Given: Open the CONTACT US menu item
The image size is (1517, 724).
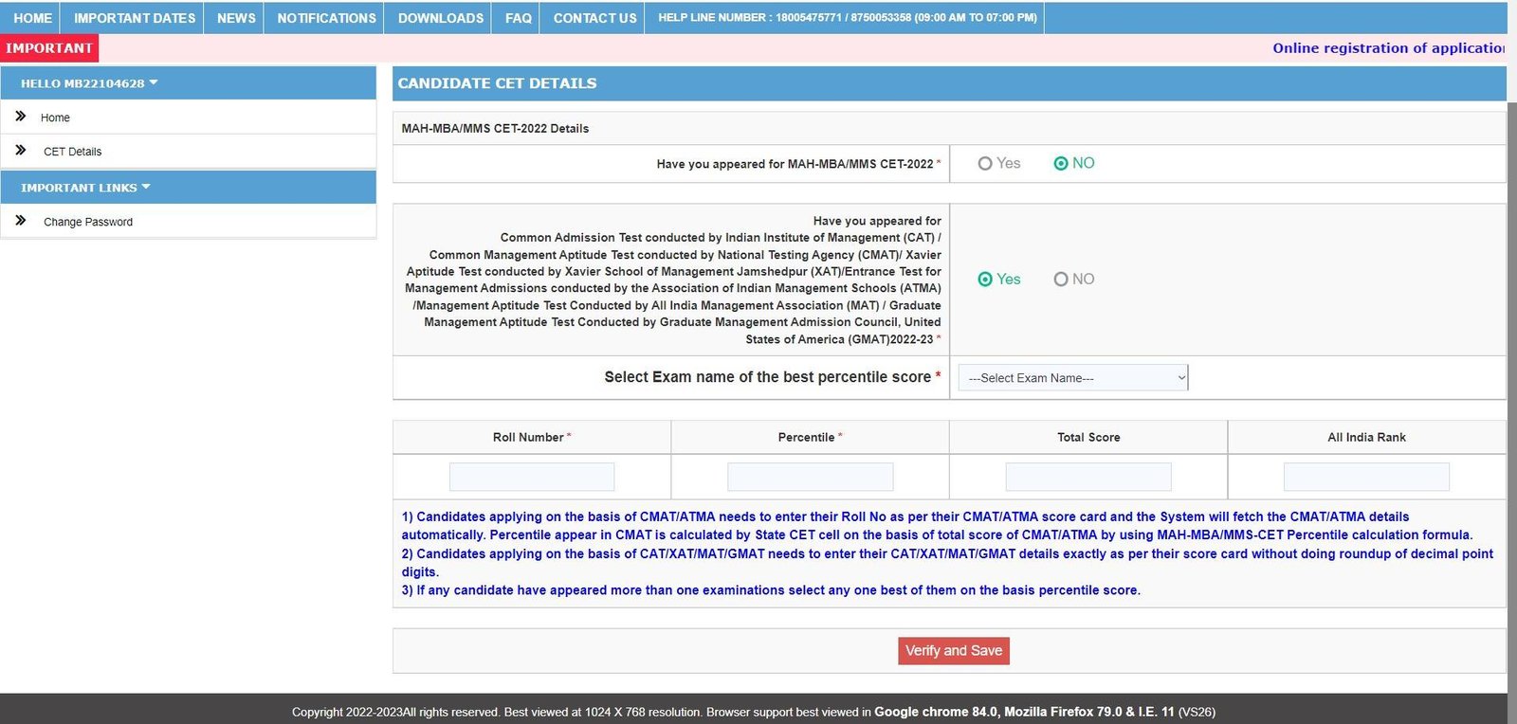Looking at the screenshot, I should (594, 18).
